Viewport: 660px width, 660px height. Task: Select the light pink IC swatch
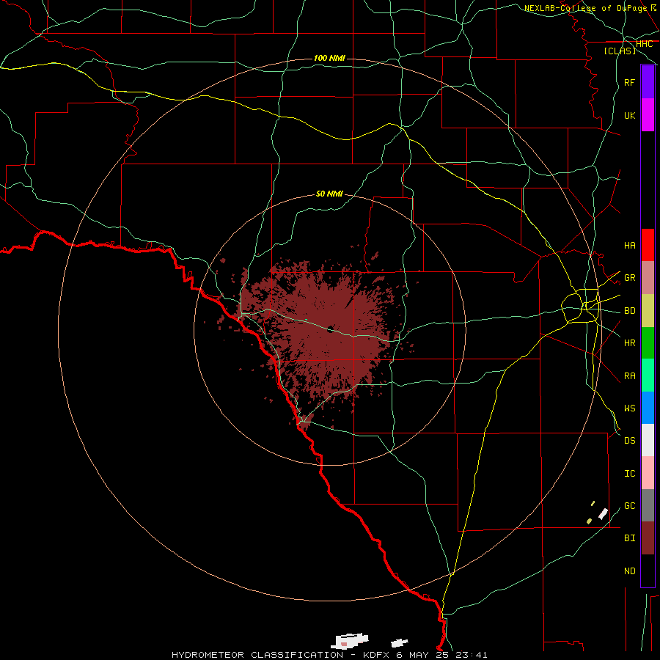[648, 473]
